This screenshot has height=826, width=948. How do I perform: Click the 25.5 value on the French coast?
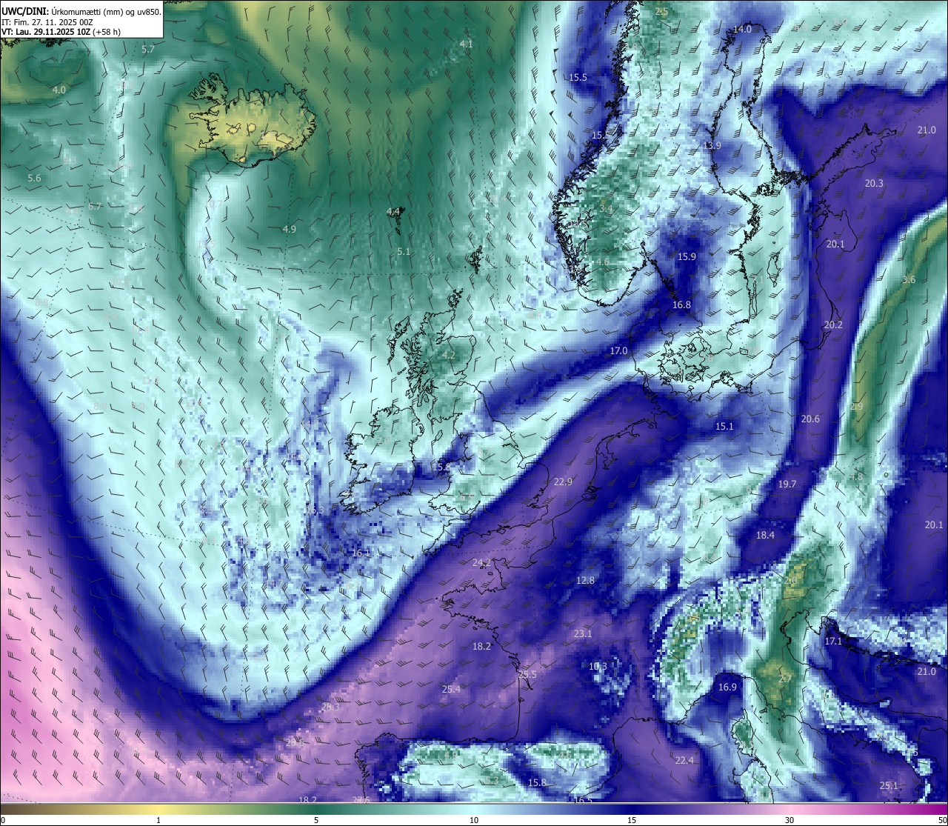[527, 675]
